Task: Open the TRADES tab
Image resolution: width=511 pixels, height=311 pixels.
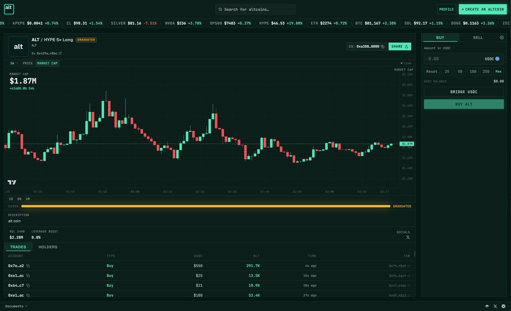Action: pos(18,247)
